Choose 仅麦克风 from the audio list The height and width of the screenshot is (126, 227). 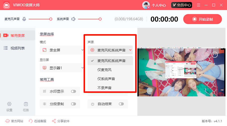[x=110, y=70]
